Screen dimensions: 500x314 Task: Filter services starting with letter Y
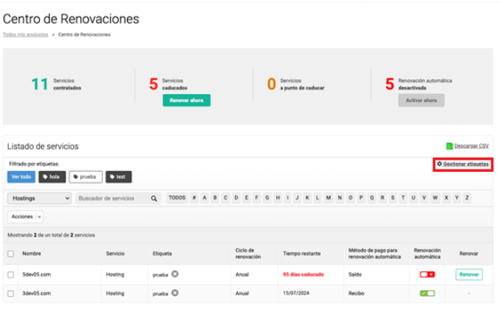pos(457,198)
